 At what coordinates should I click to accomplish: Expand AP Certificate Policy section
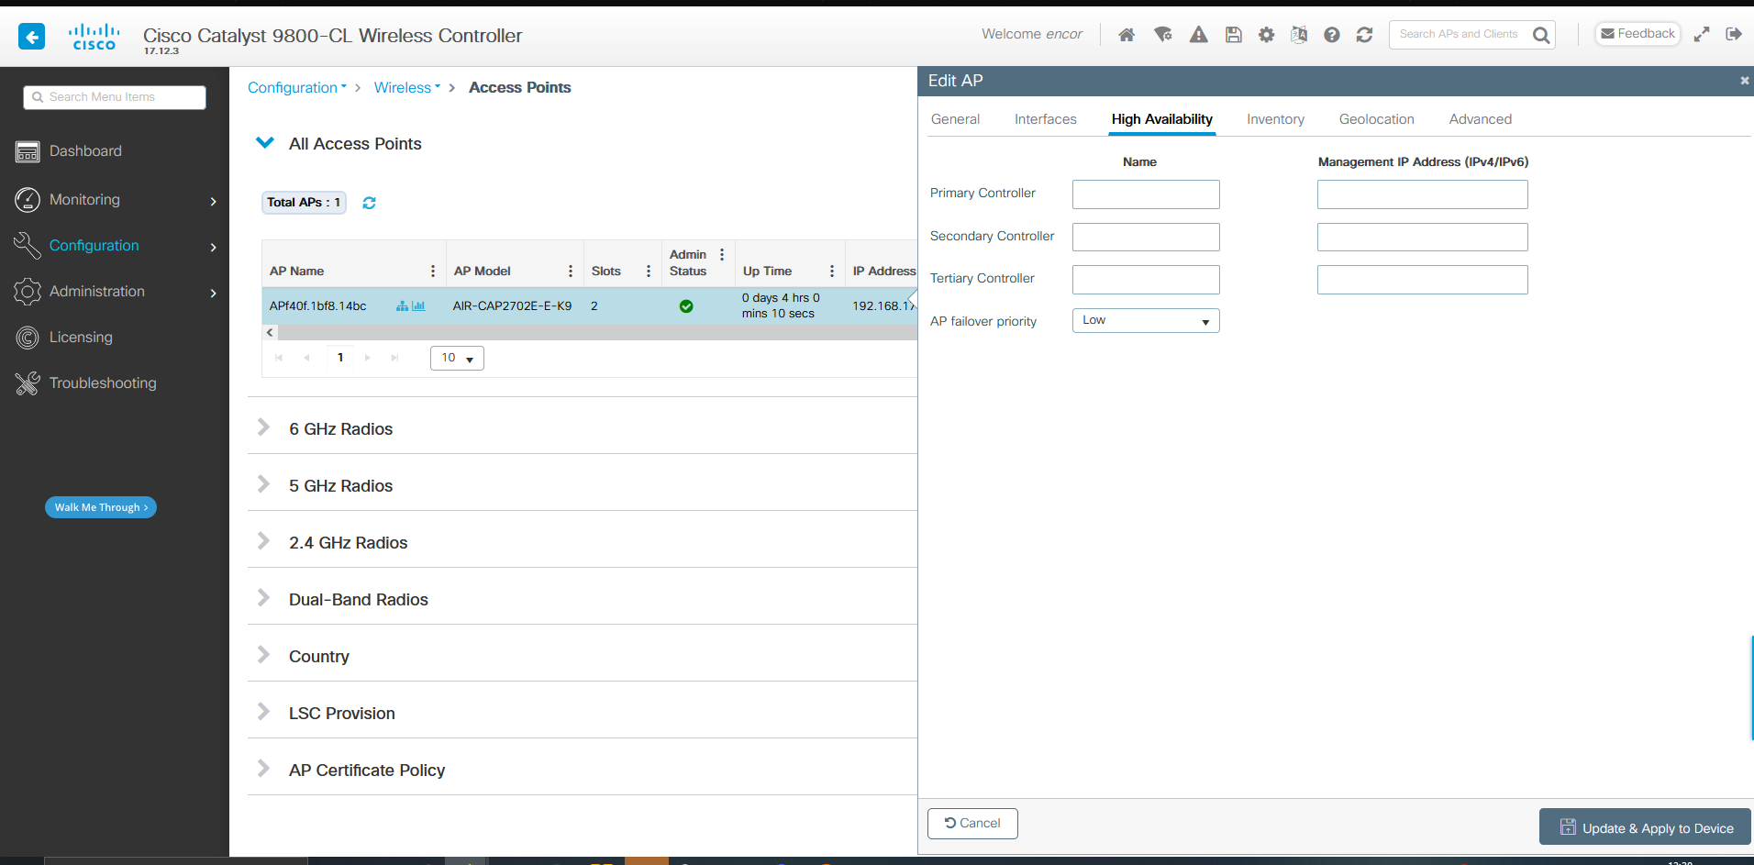264,769
